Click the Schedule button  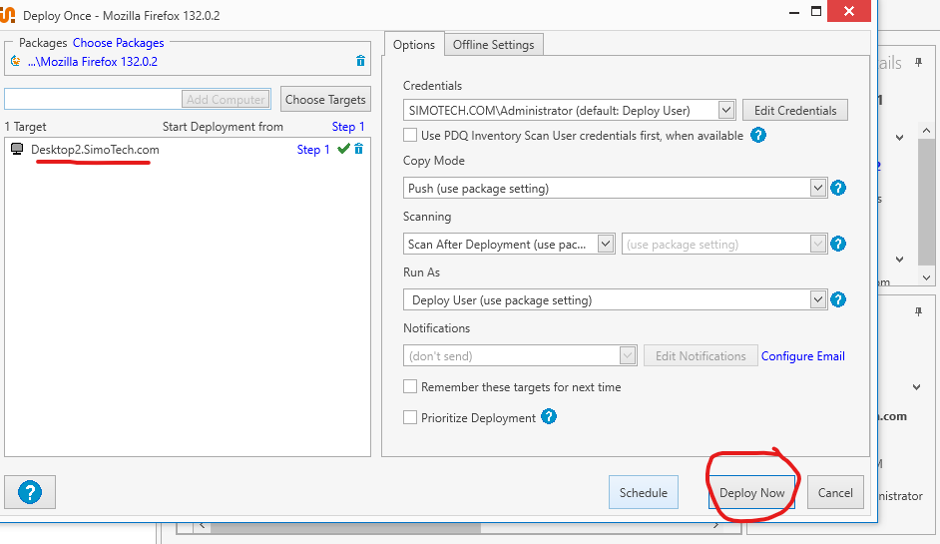644,492
